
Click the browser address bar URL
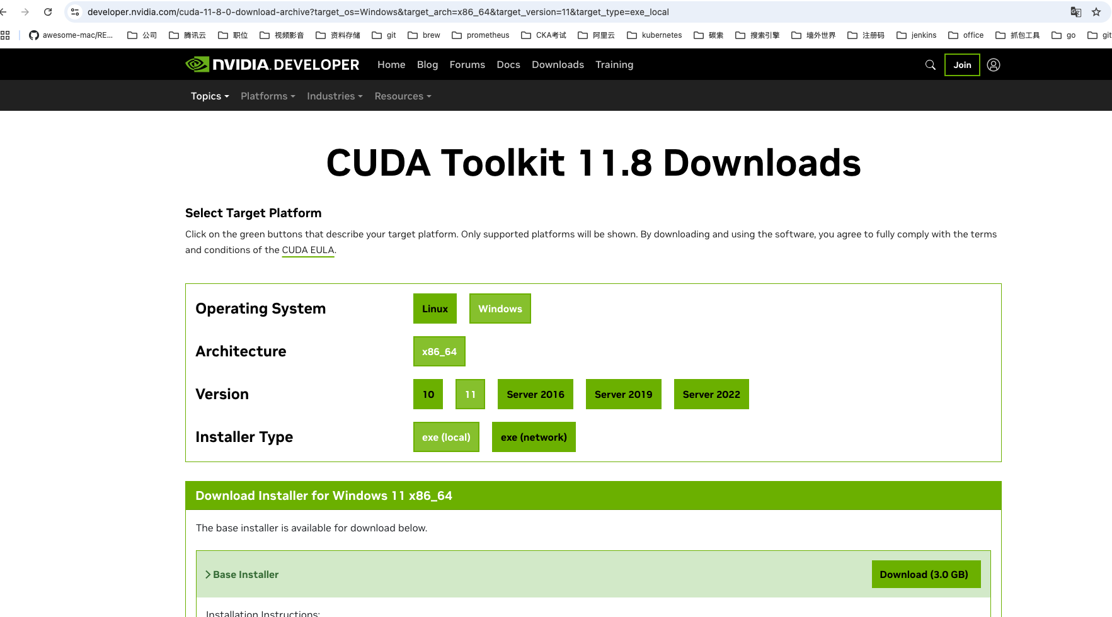(x=378, y=12)
